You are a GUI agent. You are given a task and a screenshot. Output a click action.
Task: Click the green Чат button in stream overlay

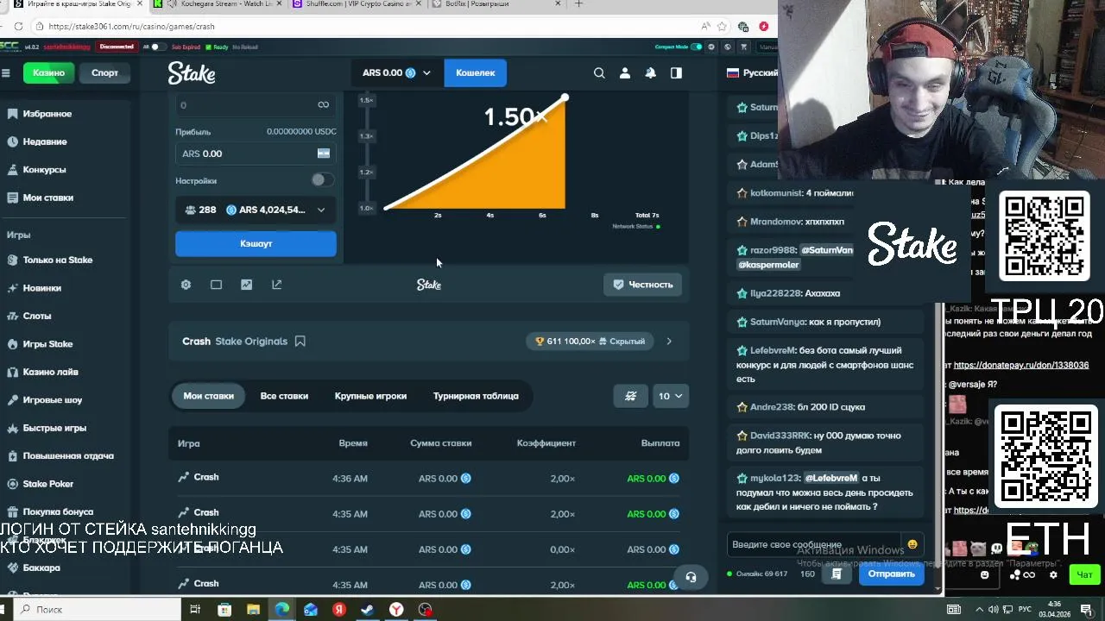[x=1085, y=574]
